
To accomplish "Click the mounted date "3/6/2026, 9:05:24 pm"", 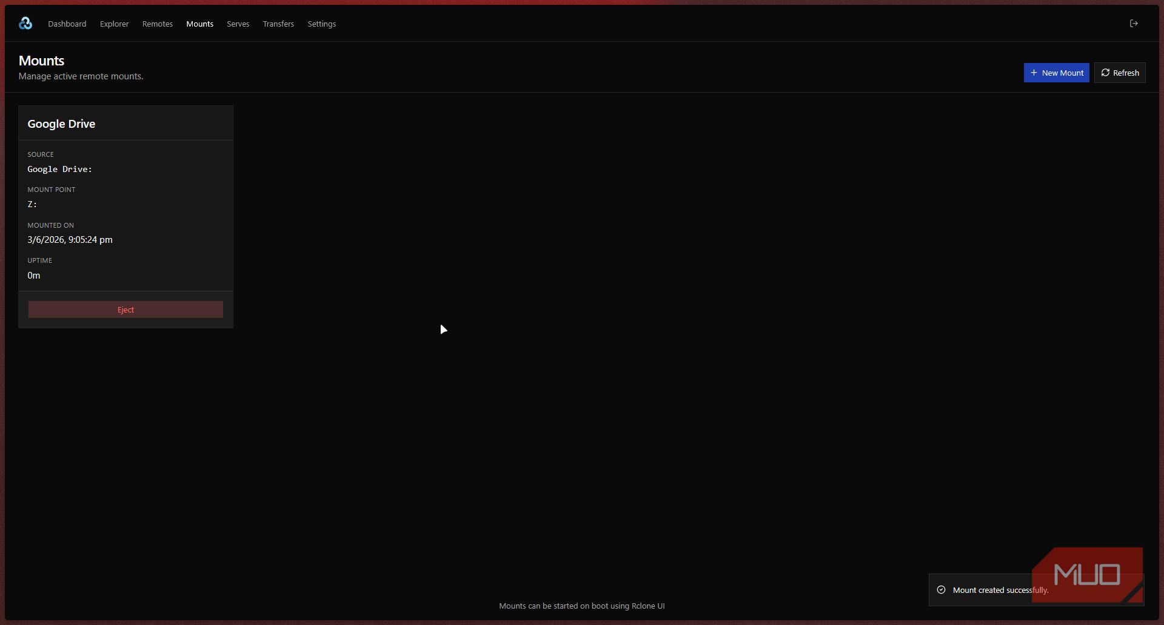I will [x=70, y=240].
